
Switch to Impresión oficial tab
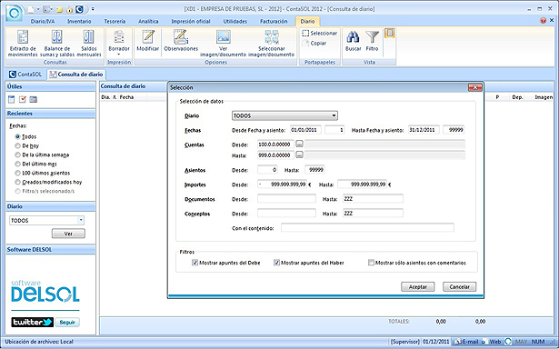[191, 22]
